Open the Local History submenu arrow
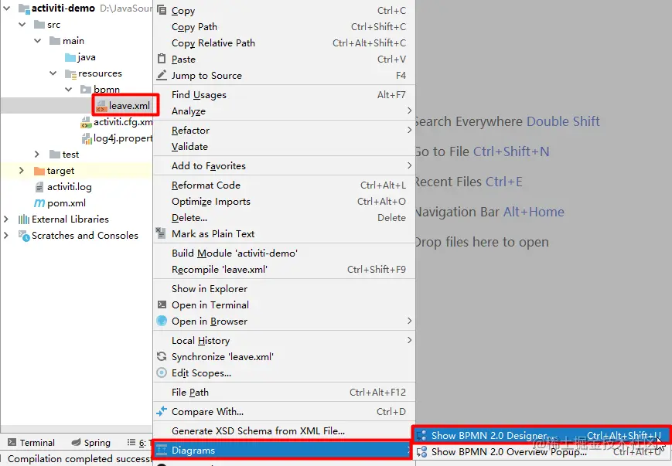Screen dimensions: 672x466 (x=409, y=340)
